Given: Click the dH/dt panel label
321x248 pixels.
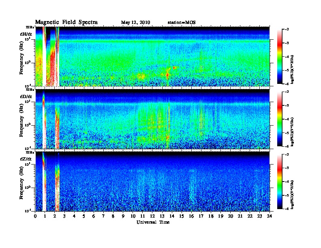Looking at the screenshot, I should coord(26,34).
